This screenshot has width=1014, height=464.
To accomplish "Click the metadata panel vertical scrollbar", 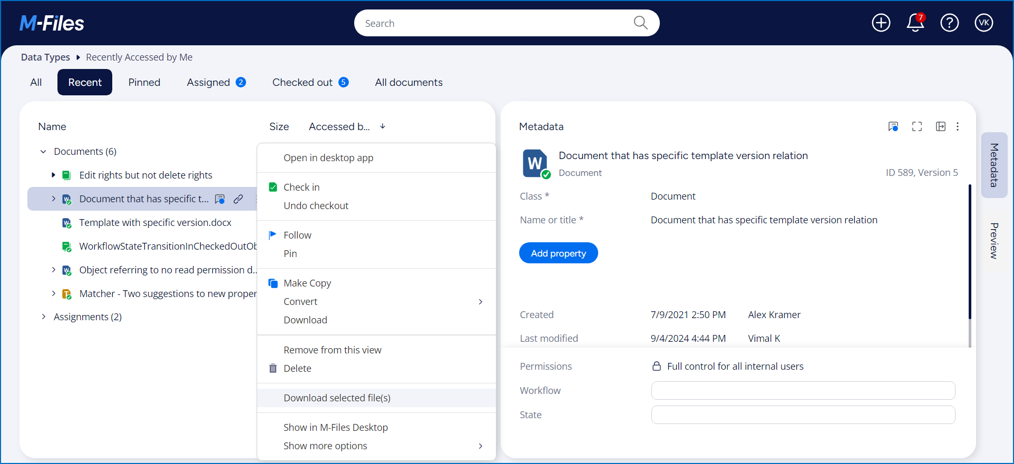I will click(x=970, y=252).
